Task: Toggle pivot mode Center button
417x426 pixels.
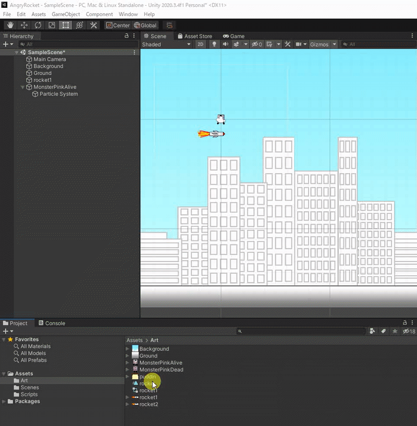Action: coord(118,25)
